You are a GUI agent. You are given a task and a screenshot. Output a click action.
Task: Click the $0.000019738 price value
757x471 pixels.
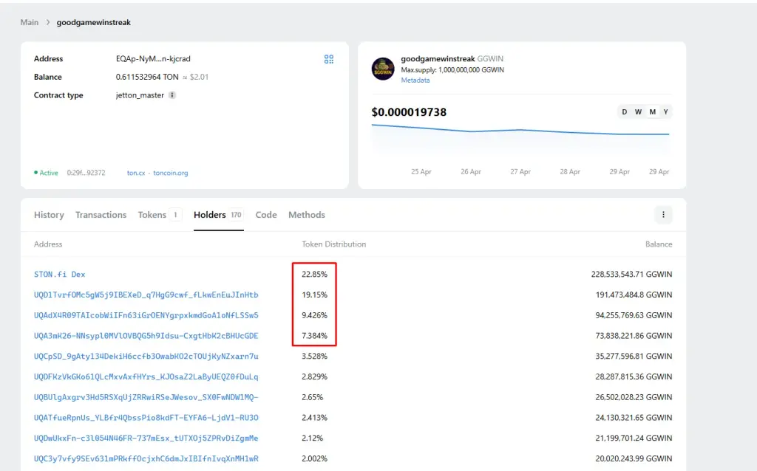(x=409, y=112)
